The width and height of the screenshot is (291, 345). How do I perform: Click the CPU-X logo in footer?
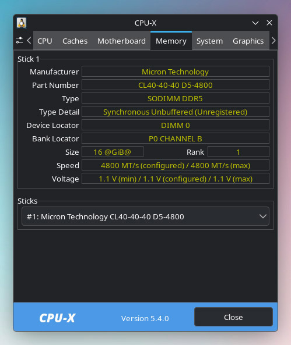click(x=57, y=318)
